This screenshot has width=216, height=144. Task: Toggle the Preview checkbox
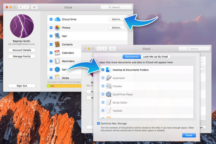coord(103,86)
